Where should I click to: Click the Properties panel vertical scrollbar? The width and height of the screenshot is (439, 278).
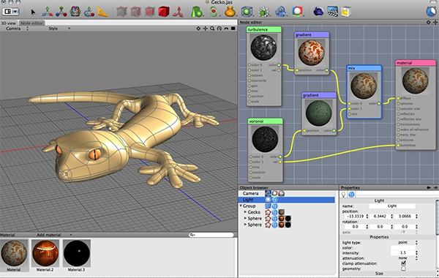(438, 217)
